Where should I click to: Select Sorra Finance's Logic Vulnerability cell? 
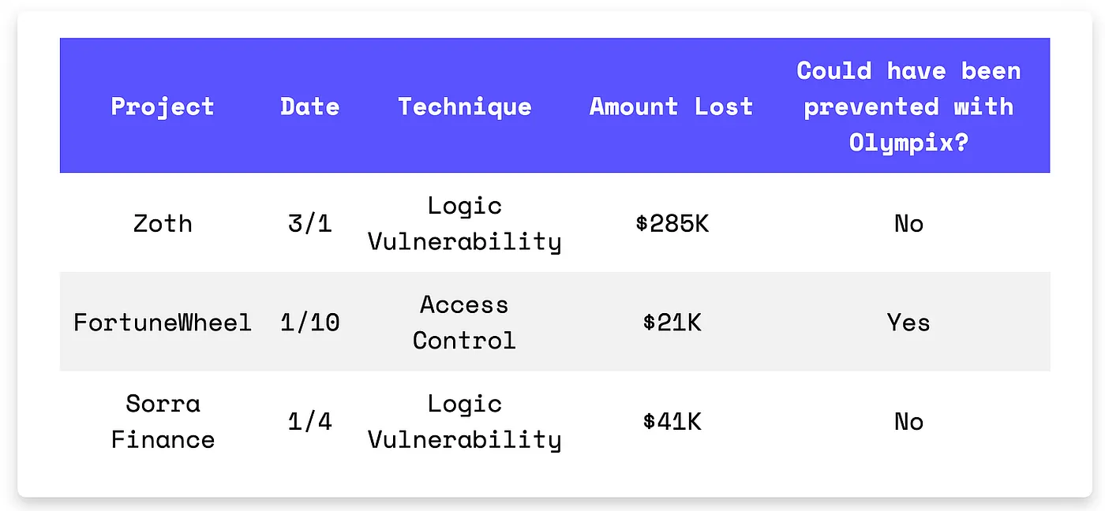point(465,421)
